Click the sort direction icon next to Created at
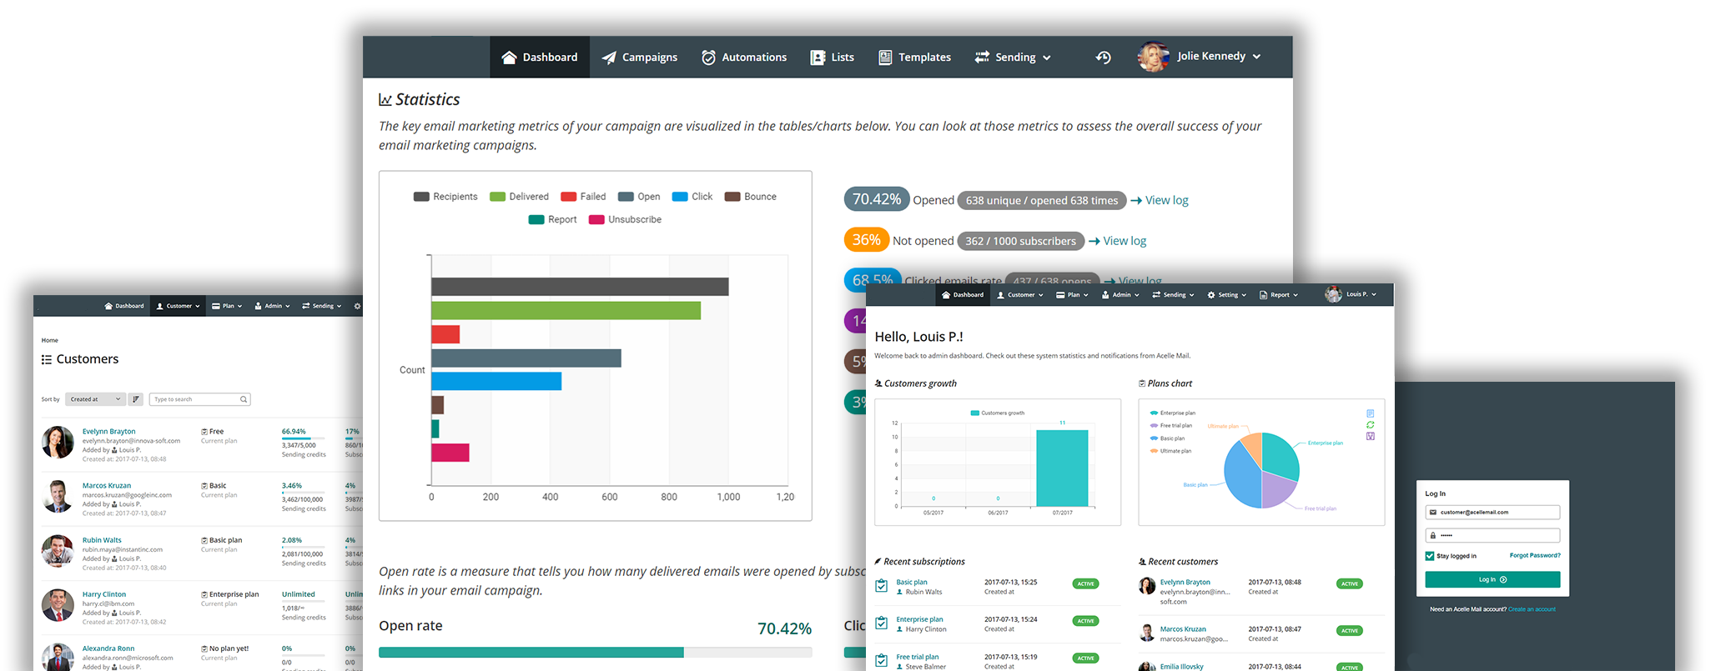The width and height of the screenshot is (1736, 671). coord(136,399)
